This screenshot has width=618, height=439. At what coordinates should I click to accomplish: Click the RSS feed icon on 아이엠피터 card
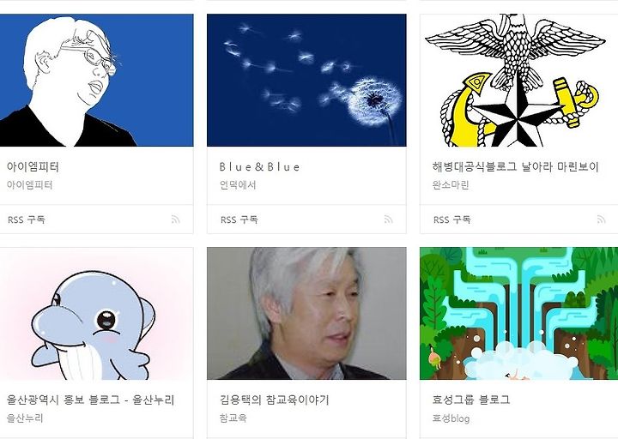(x=176, y=219)
